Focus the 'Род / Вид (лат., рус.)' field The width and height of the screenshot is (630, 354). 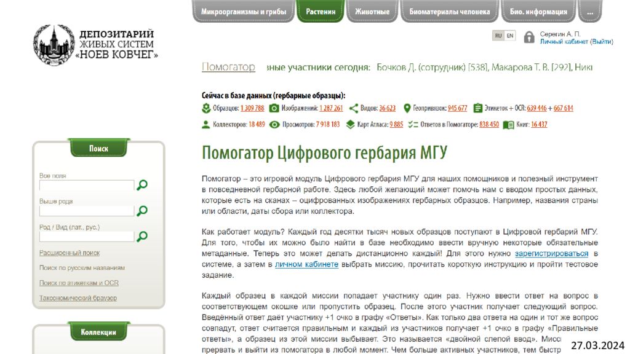click(87, 237)
